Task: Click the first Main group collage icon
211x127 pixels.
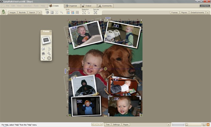Action: (x=47, y=13)
